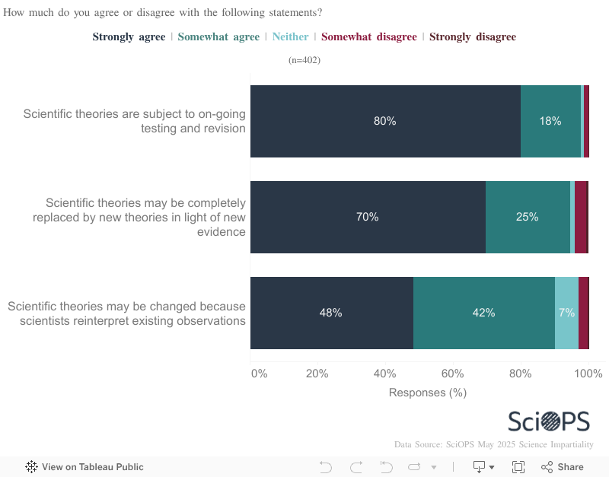The image size is (609, 477).
Task: Enter full screen mode
Action: pos(518,467)
